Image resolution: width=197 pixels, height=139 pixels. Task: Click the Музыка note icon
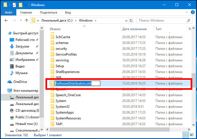(12, 73)
